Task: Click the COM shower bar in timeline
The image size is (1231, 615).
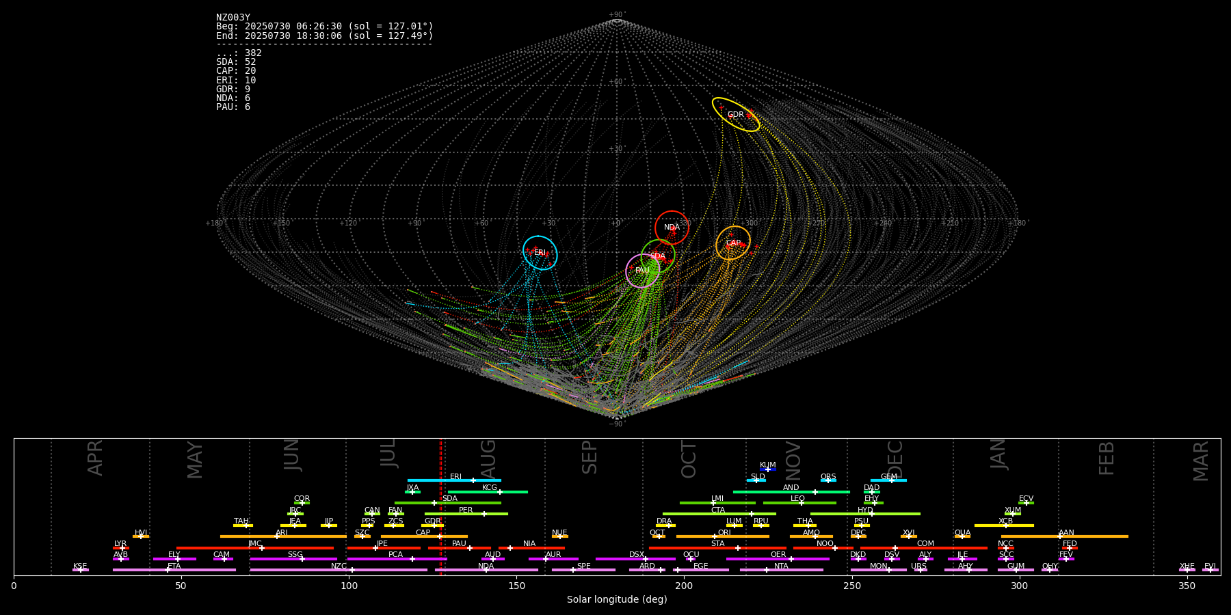Action: (x=925, y=548)
